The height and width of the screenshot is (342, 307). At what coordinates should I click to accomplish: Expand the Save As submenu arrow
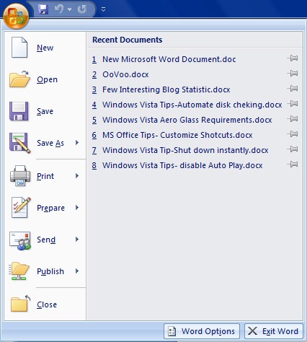pos(77,143)
